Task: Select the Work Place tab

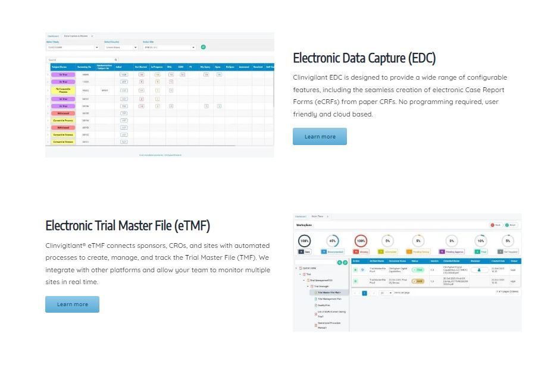Action: tap(317, 216)
